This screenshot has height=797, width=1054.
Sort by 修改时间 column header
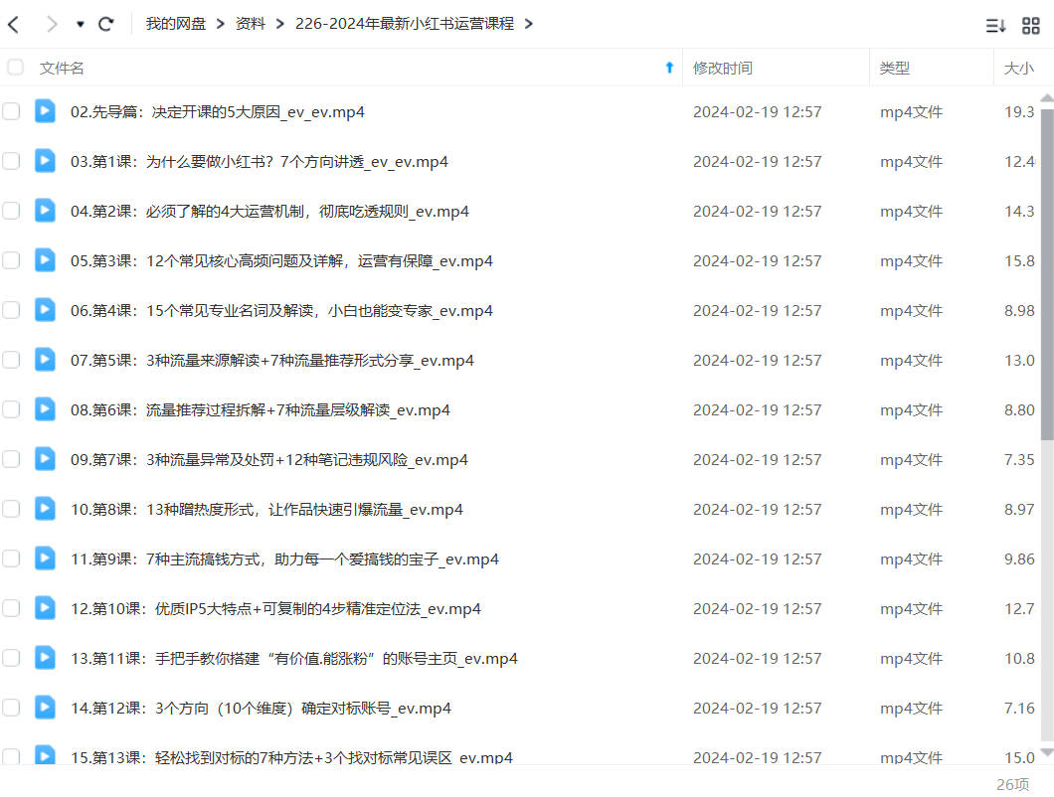723,68
